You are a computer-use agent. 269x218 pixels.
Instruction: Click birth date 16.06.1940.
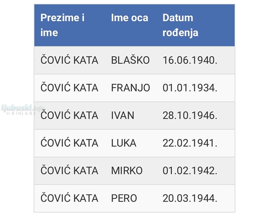tap(190, 60)
